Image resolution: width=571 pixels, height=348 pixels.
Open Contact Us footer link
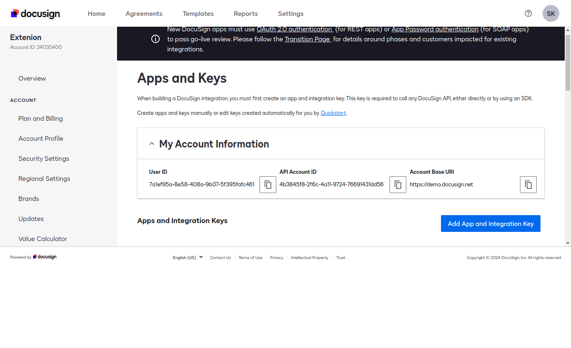click(220, 258)
